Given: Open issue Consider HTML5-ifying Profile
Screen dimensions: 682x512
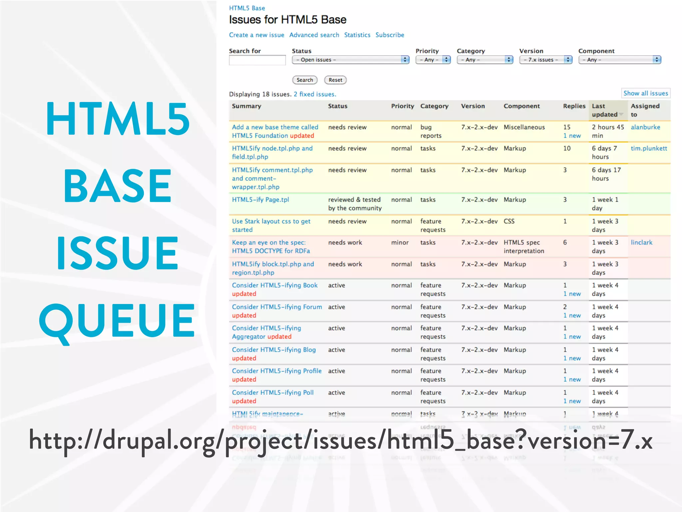Looking at the screenshot, I should (x=277, y=371).
